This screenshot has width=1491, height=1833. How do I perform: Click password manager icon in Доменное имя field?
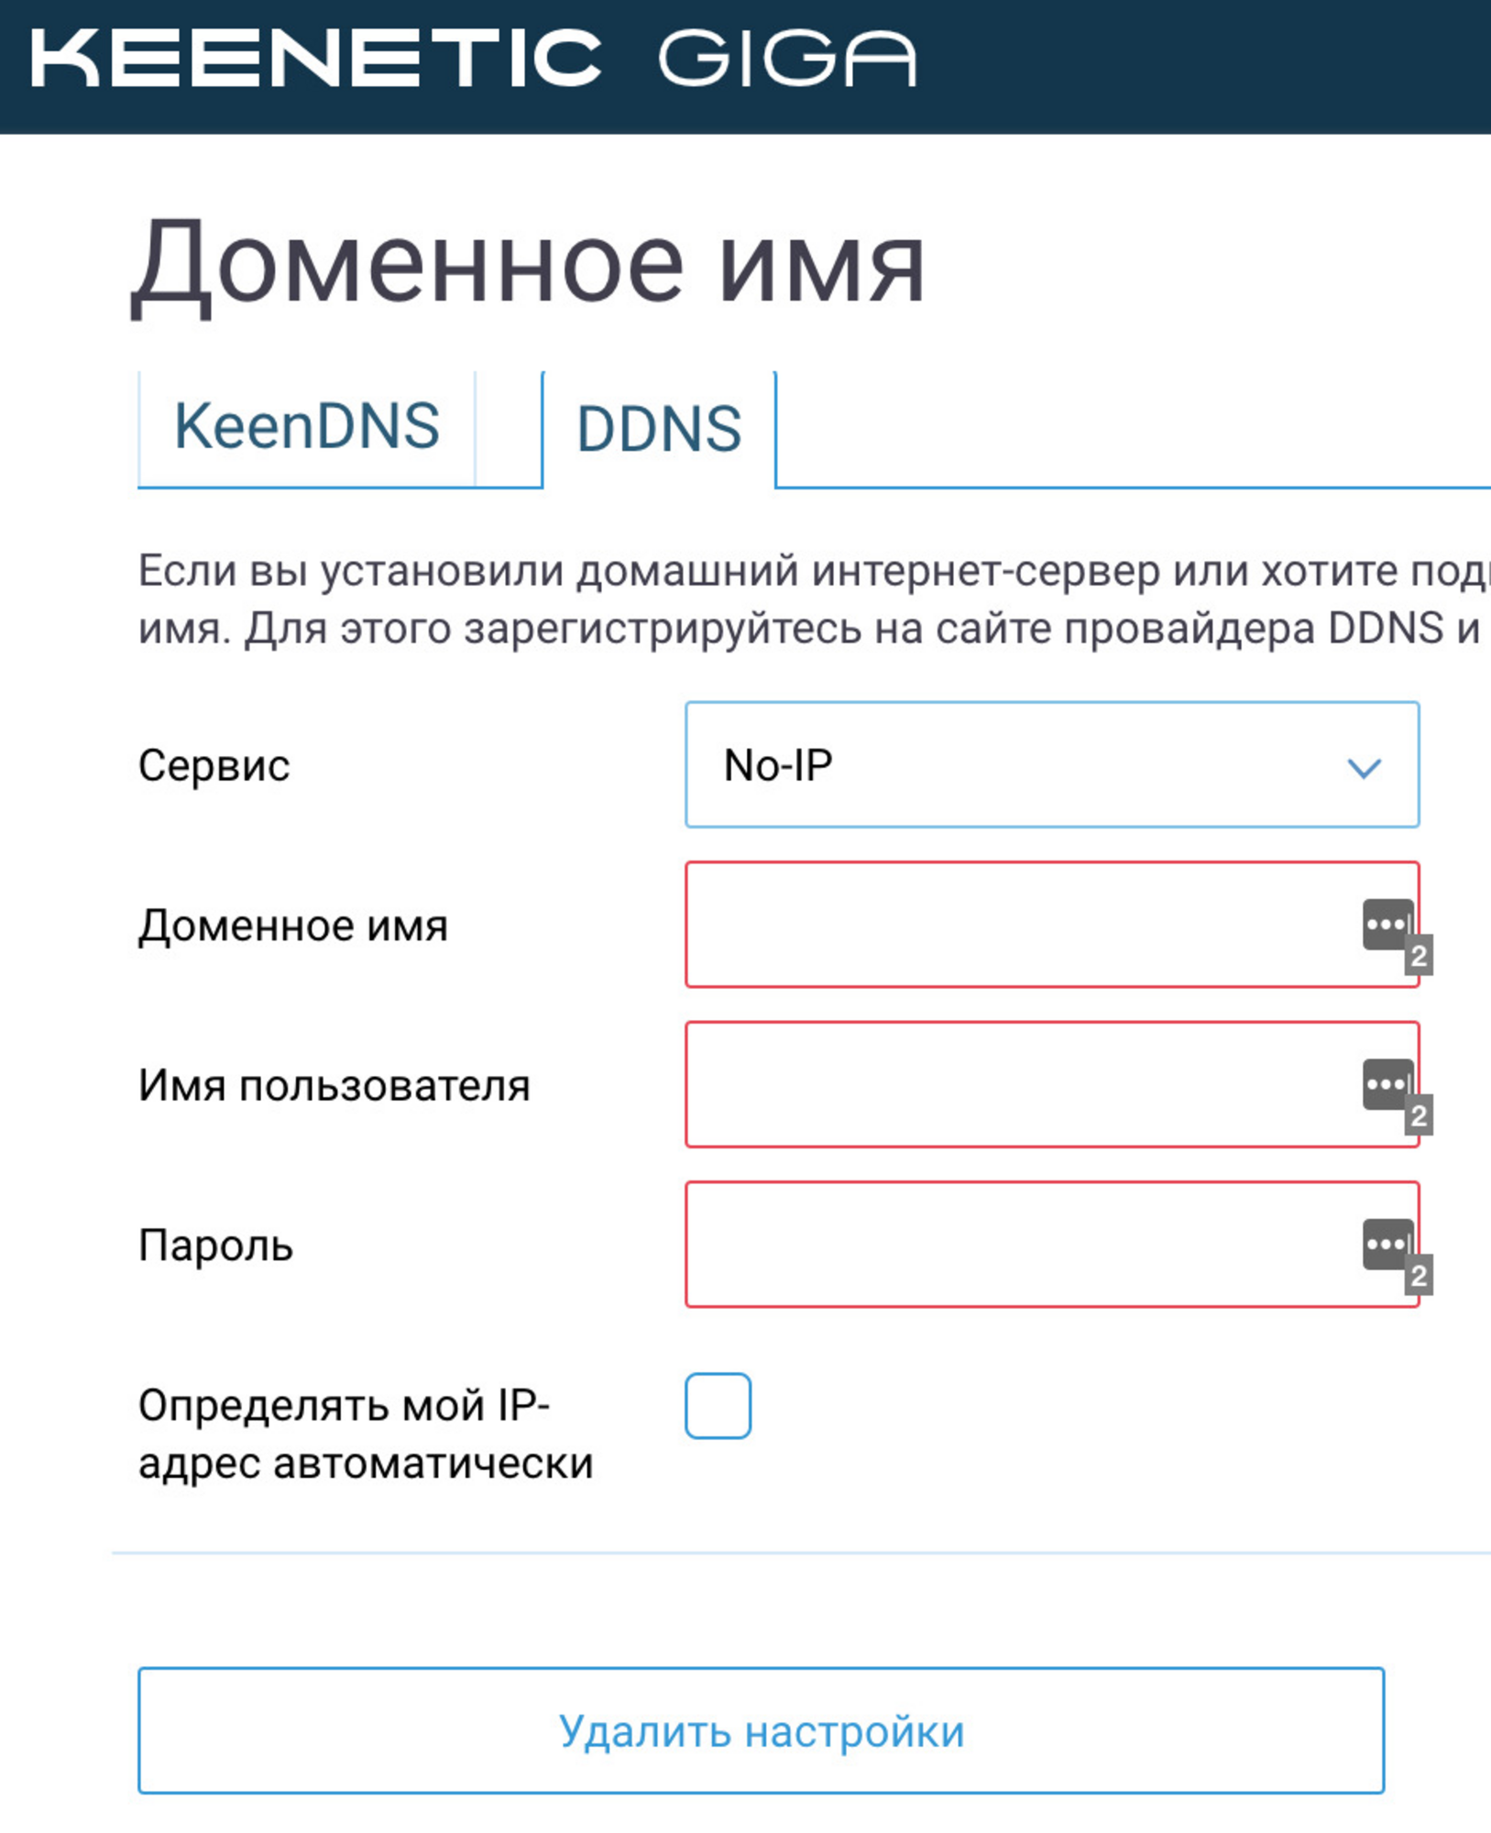click(1387, 925)
